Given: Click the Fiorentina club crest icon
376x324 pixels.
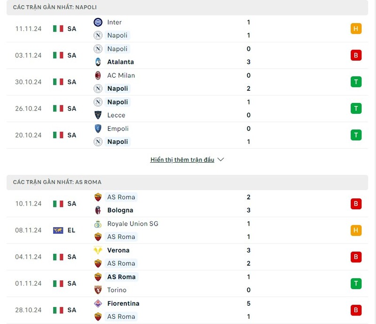Looking at the screenshot, I should [98, 303].
